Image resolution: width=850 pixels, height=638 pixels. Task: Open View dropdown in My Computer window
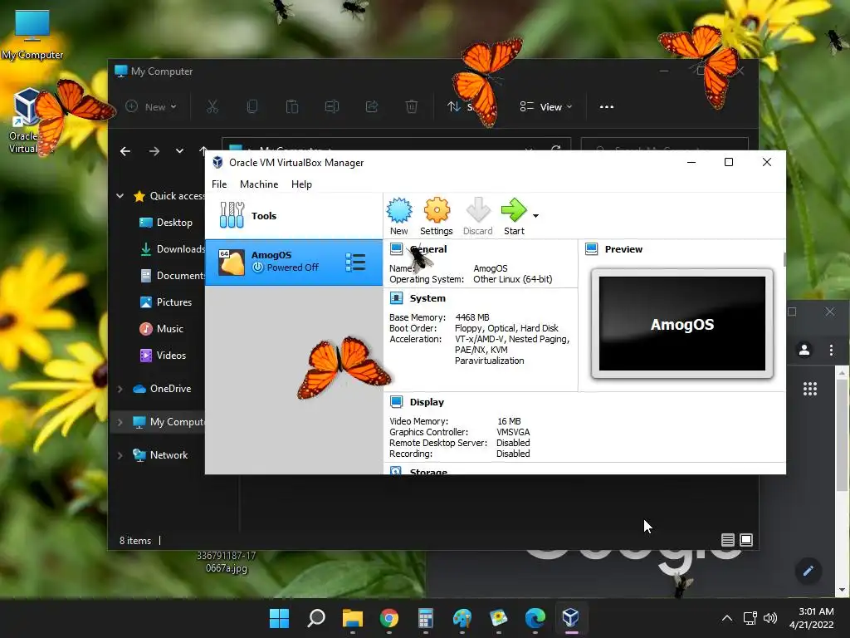[546, 107]
